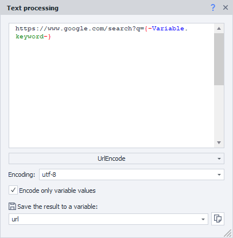The width and height of the screenshot is (233, 238).
Task: Click the Text processing title bar
Action: (x=107, y=7)
